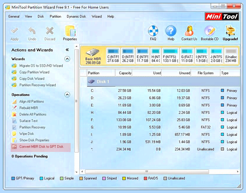Click the Discard X icon
The image size is (246, 193).
pos(50,31)
